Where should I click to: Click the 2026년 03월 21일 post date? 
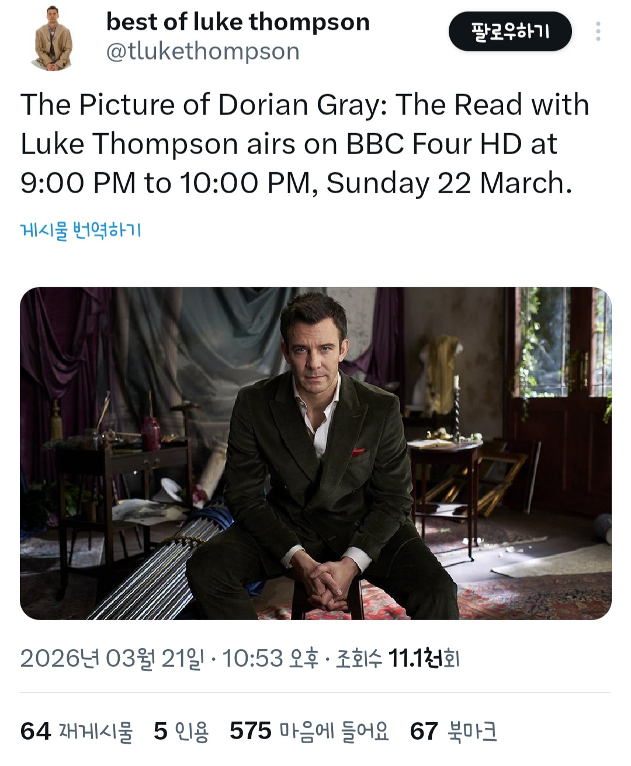click(112, 659)
